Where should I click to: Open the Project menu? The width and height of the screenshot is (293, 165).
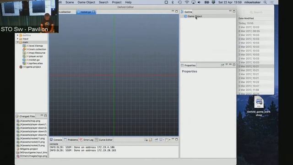[x=117, y=2]
